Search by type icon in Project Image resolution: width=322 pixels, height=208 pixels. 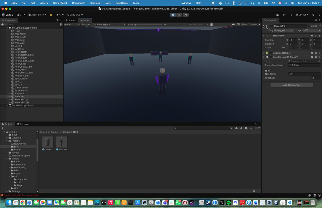[236, 128]
